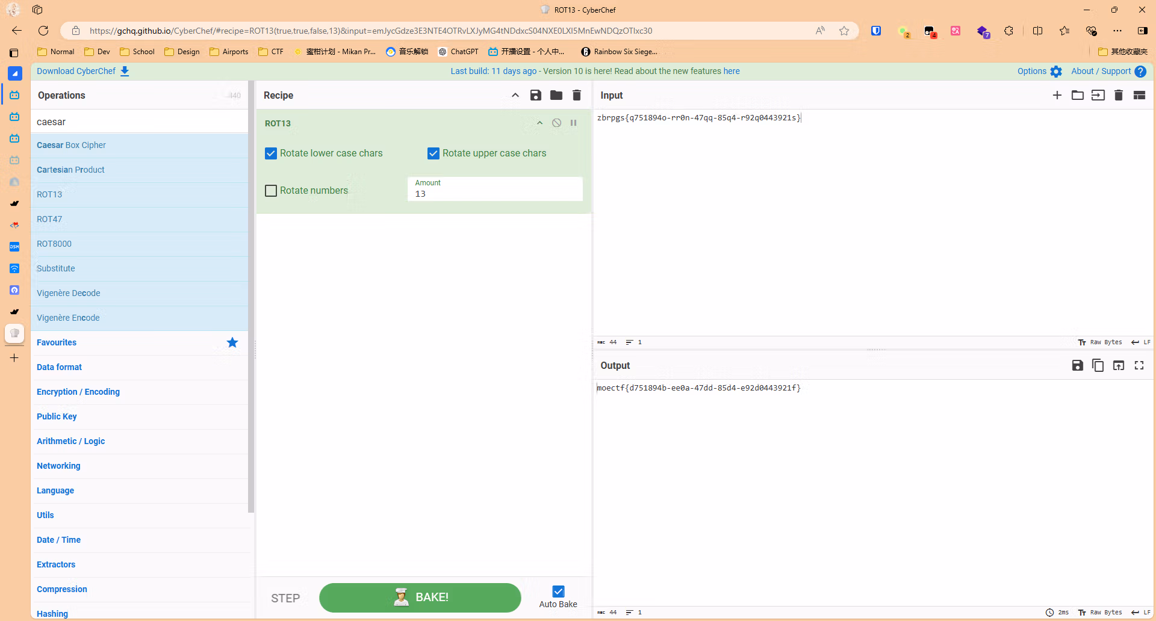Maximise the output pane
This screenshot has height=621, width=1156.
1139,365
